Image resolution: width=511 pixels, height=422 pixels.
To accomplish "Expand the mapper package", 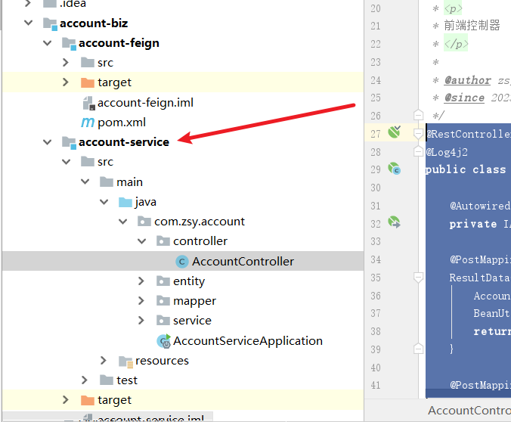I will (x=141, y=301).
